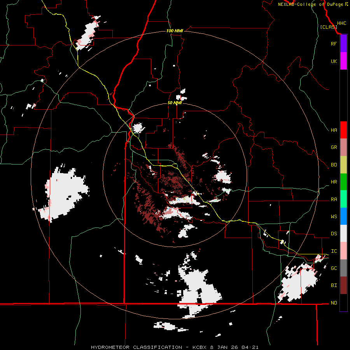Click the DS legend label
This screenshot has width=350, height=350.
tap(334, 234)
